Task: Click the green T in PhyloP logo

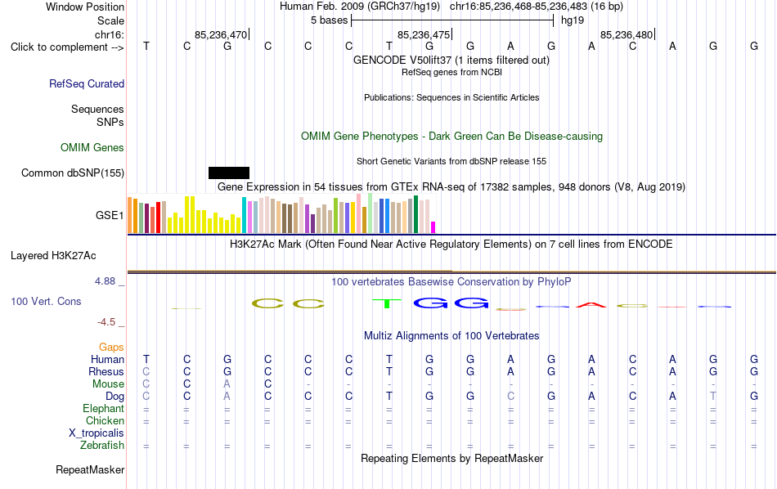Action: 387,303
